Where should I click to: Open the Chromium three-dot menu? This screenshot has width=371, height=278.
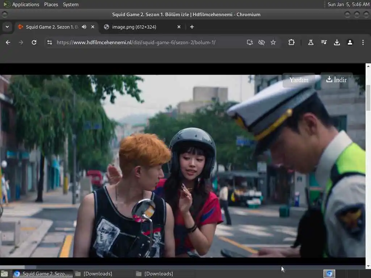click(363, 42)
